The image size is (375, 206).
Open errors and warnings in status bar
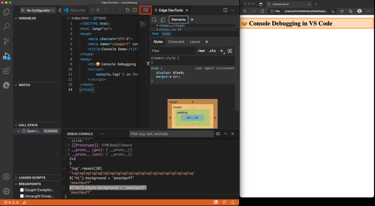point(11,203)
